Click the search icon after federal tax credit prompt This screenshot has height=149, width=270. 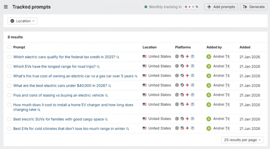(x=118, y=57)
